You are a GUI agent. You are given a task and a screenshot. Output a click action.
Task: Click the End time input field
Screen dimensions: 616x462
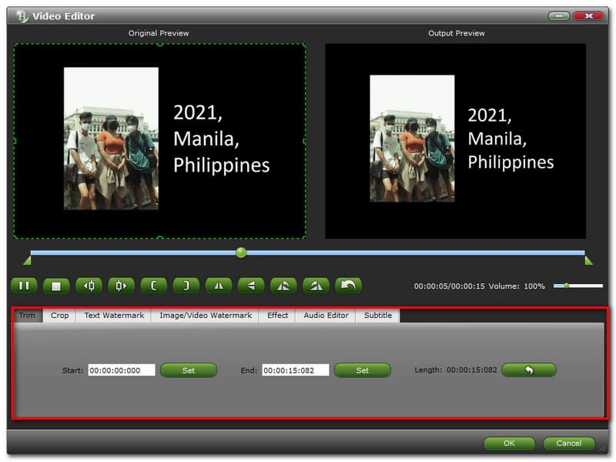coord(295,370)
